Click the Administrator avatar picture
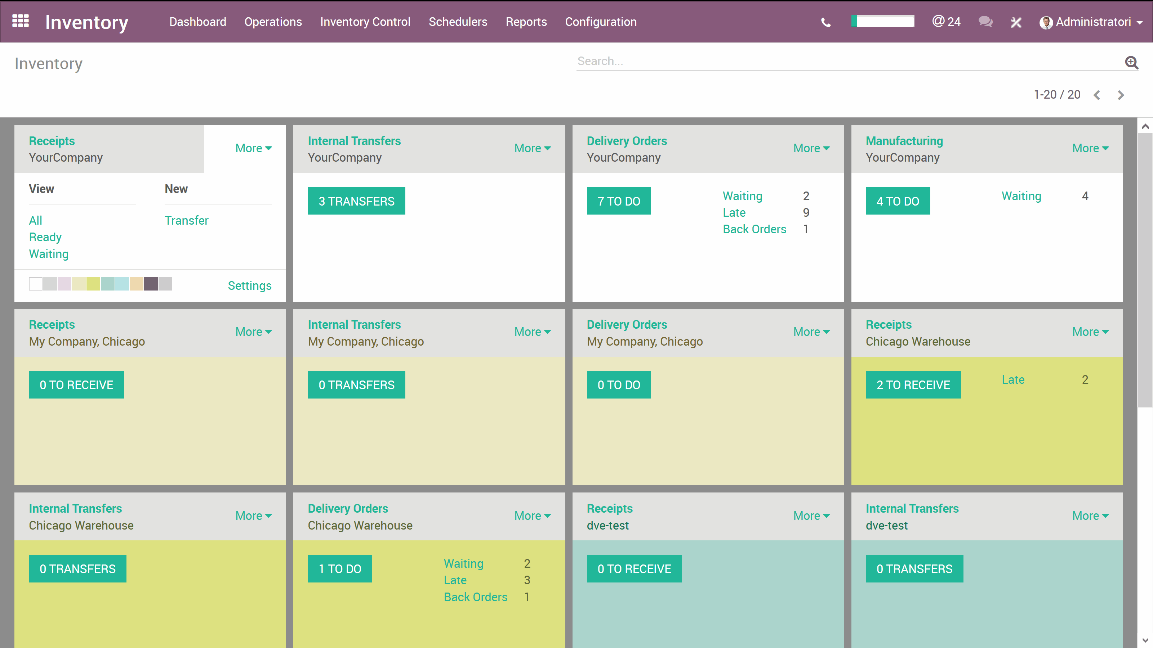Image resolution: width=1153 pixels, height=648 pixels. 1046,23
